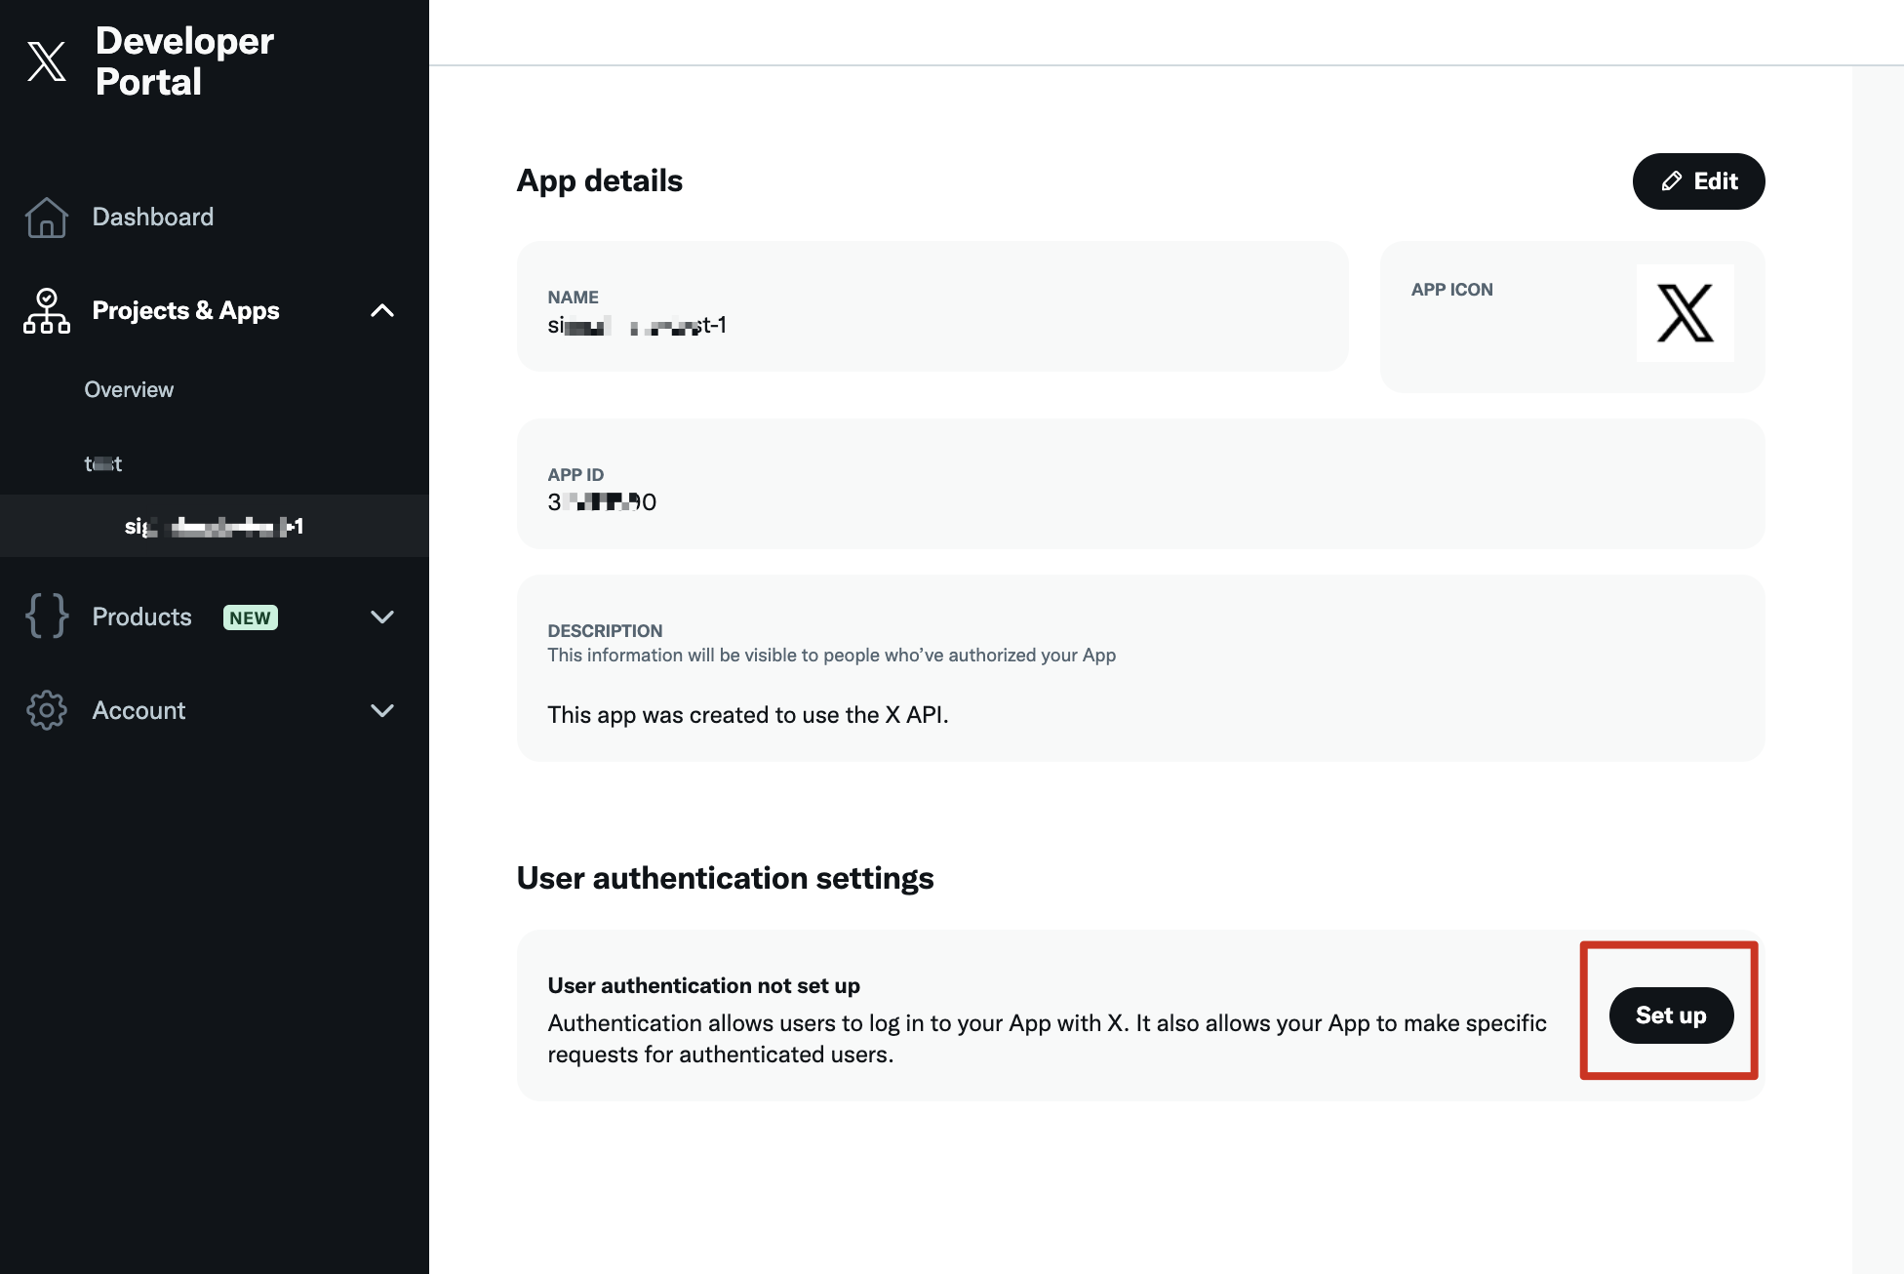The width and height of the screenshot is (1904, 1274).
Task: Click the Products curly braces icon
Action: coord(46,617)
